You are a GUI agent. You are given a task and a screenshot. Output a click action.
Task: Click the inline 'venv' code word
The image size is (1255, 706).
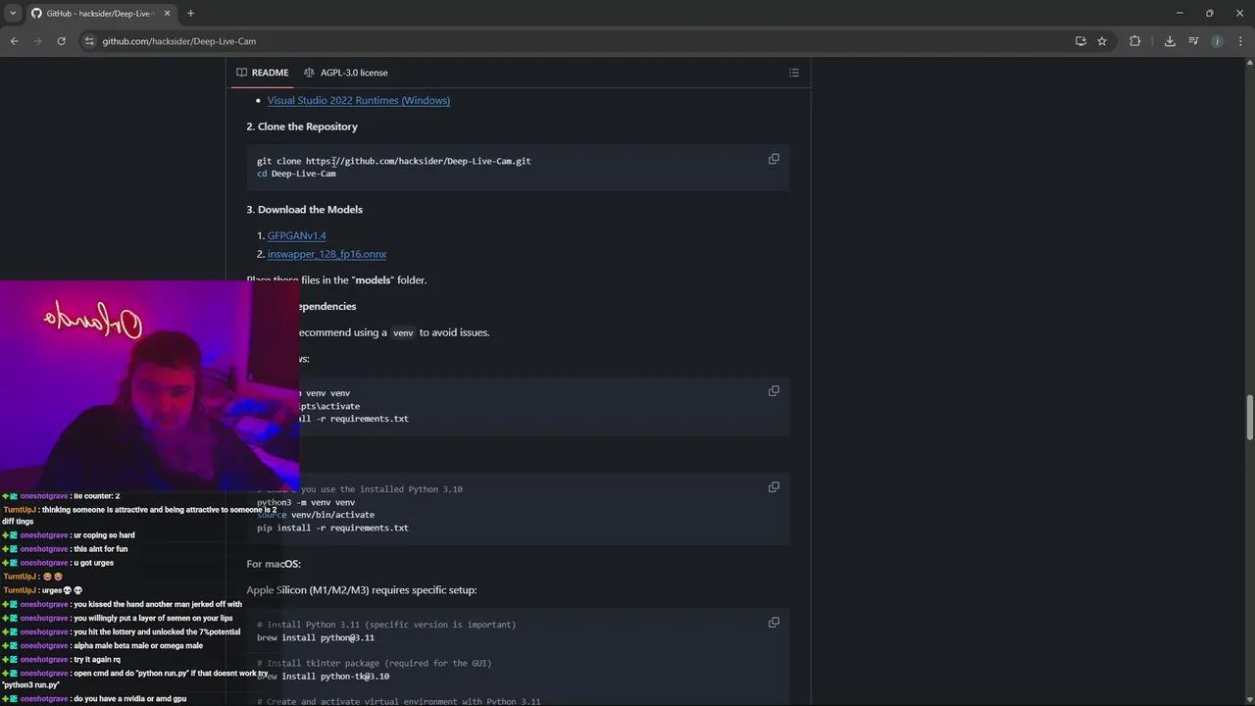coord(403,332)
